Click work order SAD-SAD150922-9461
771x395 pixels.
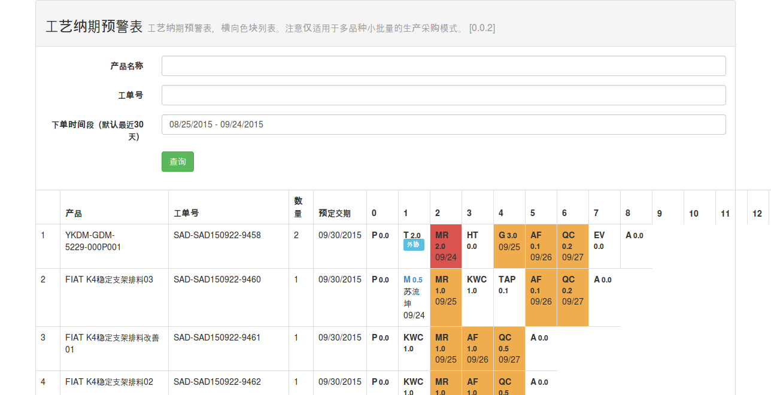[217, 338]
